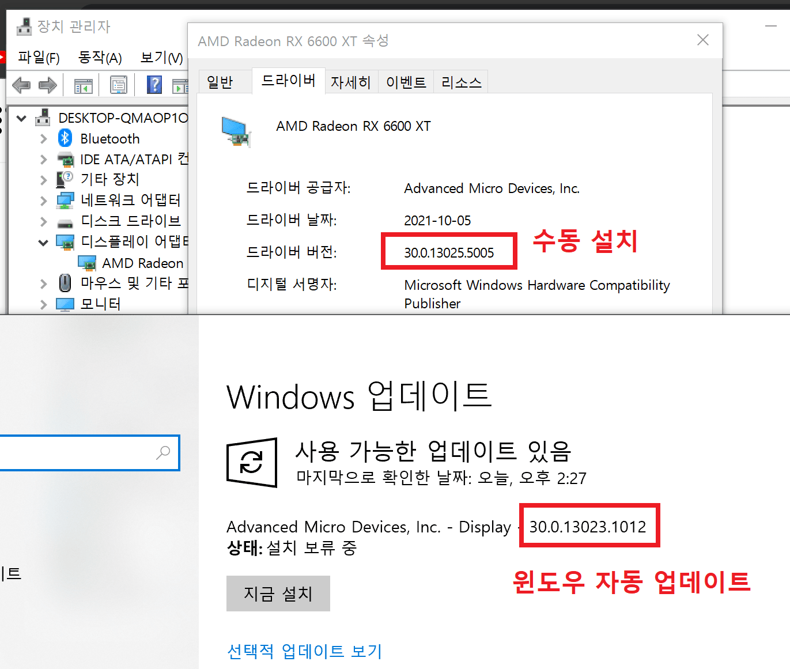Open the 리소스 tab
Viewport: 790px width, 669px height.
tap(462, 82)
